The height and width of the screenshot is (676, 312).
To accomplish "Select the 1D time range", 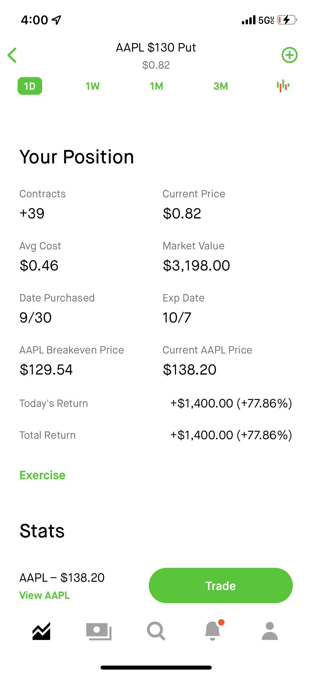I will click(x=30, y=86).
